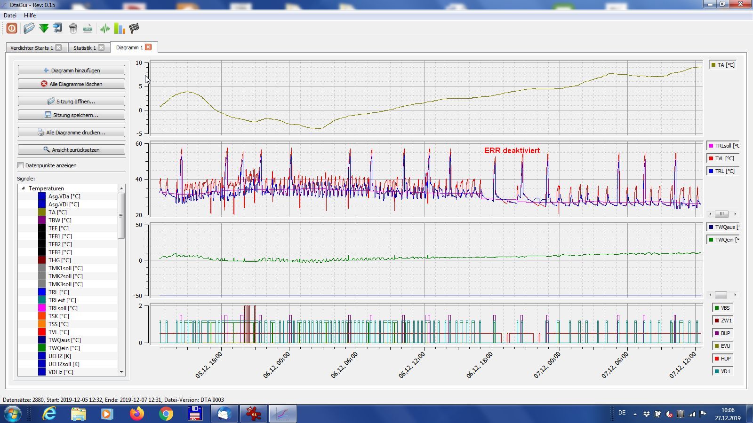Click the Alle Diagramme drucken button

[x=72, y=133]
